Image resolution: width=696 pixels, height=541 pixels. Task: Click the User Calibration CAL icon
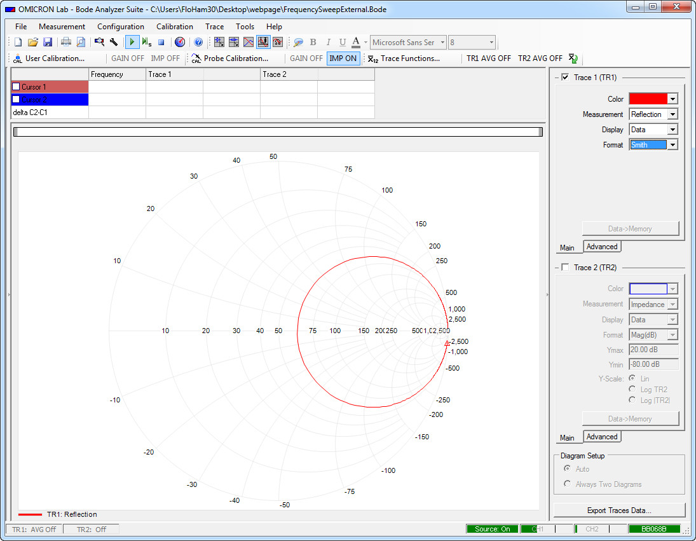pyautogui.click(x=18, y=58)
